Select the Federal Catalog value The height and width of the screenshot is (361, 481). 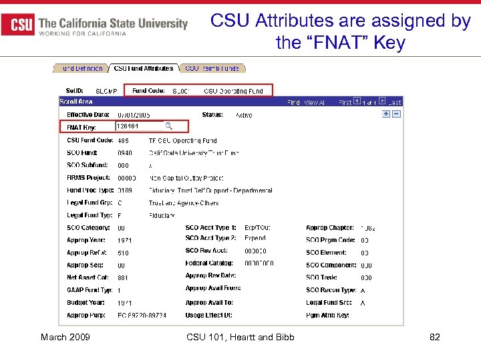click(259, 263)
